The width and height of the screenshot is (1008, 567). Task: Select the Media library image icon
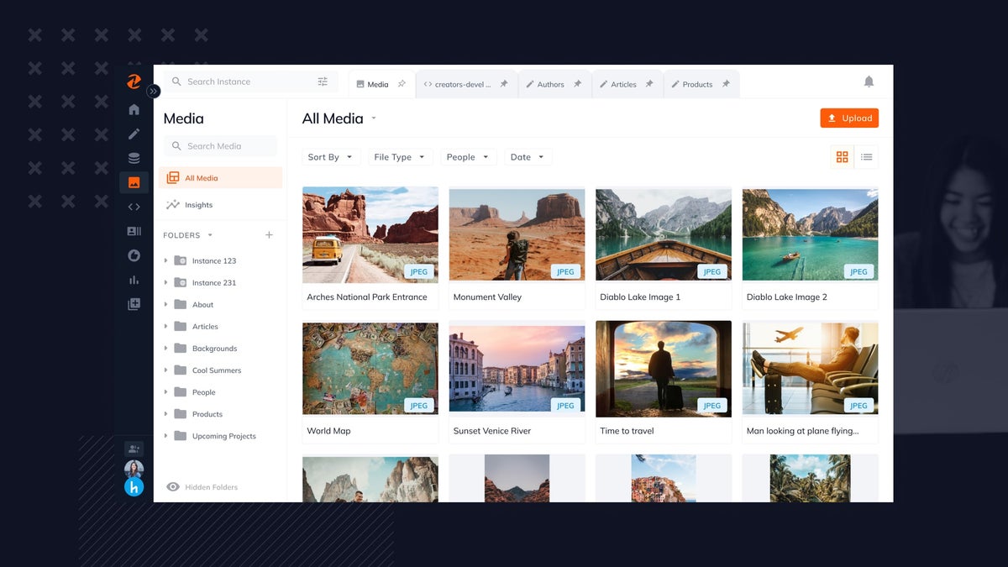(134, 181)
